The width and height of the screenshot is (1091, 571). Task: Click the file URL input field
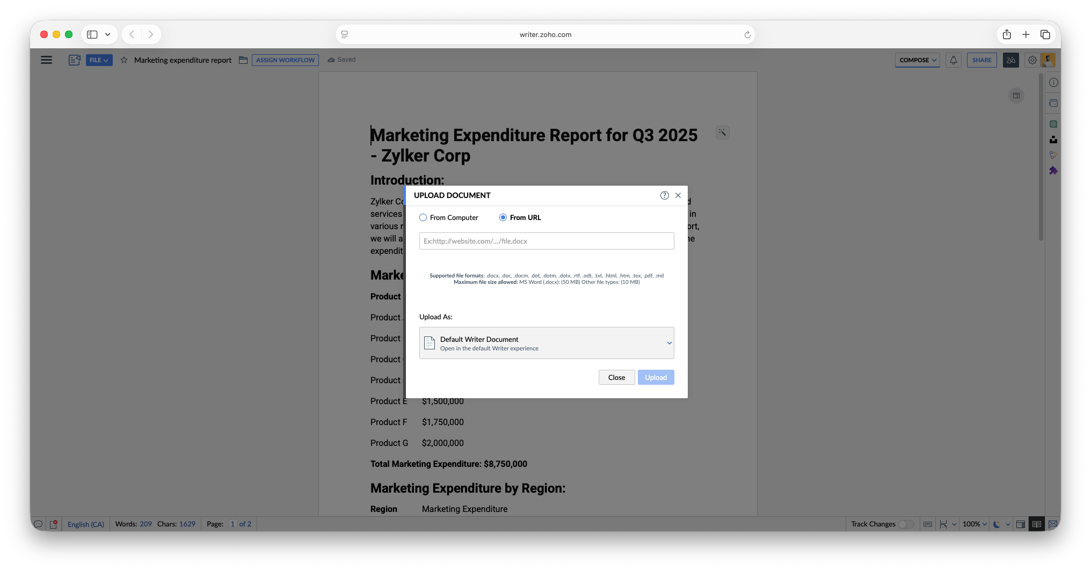546,241
